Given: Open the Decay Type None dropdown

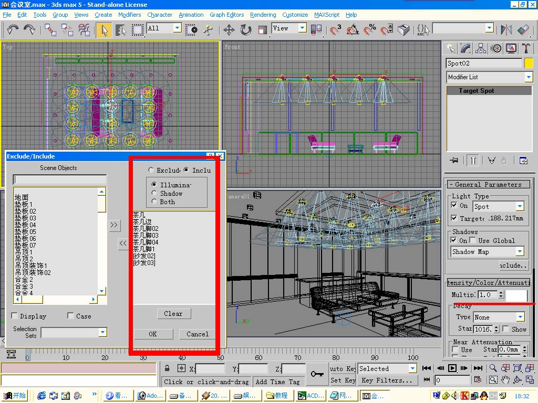Looking at the screenshot, I should click(520, 317).
